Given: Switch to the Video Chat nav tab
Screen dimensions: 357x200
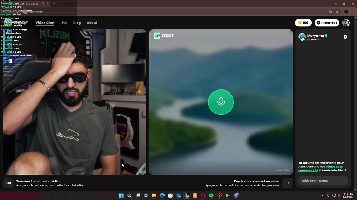Looking at the screenshot, I should tap(45, 23).
